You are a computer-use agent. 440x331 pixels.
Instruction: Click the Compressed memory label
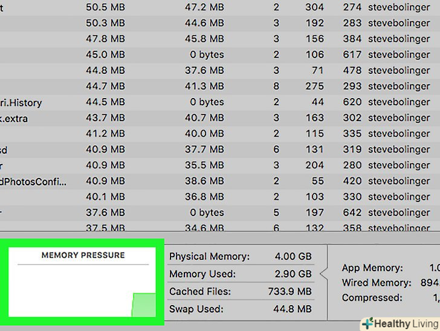click(372, 298)
